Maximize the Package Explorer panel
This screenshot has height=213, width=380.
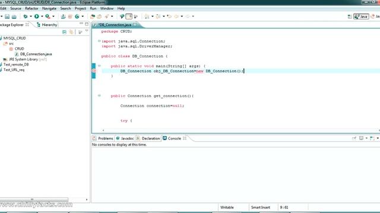point(87,24)
